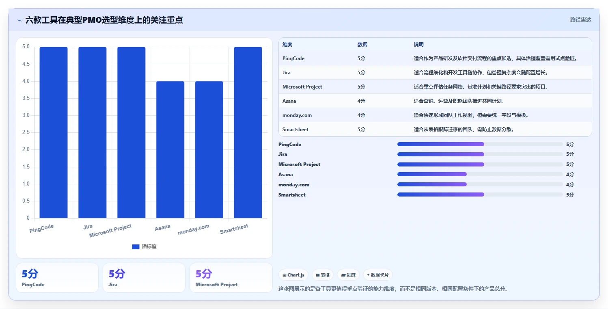Click the chart title 六款工具在典型PMO选型维度
Screen dimensions: 608x309
click(x=104, y=20)
